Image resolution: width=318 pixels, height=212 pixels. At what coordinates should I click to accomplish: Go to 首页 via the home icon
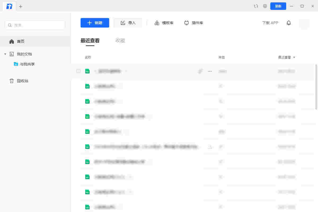(12, 41)
